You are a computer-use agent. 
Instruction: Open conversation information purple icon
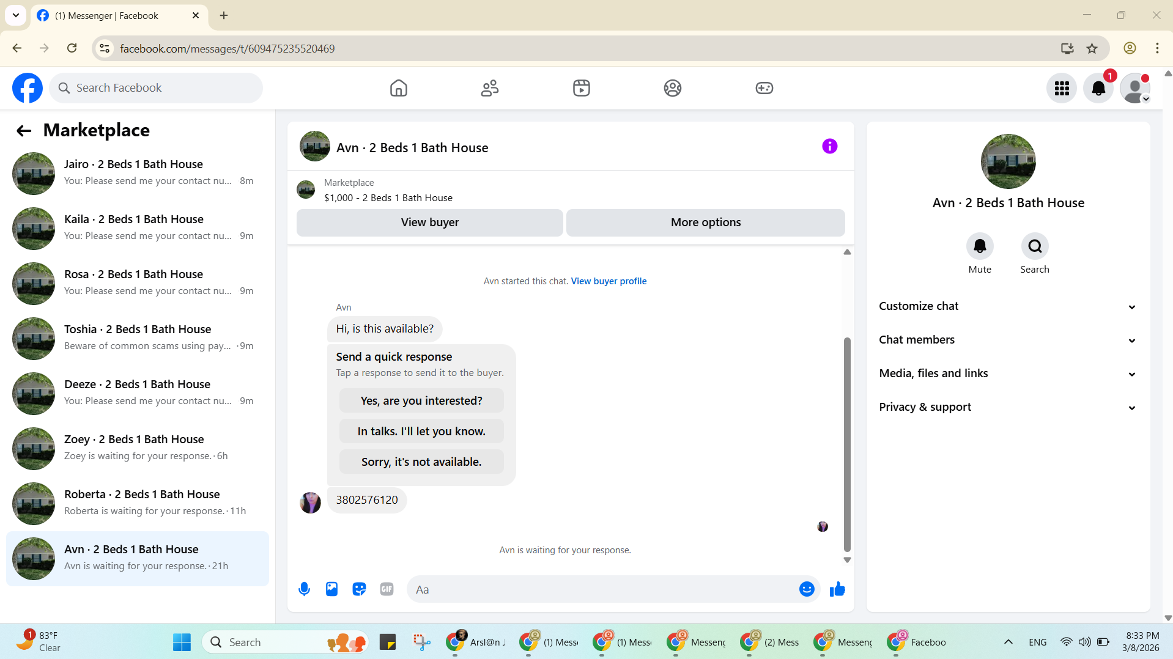tap(829, 146)
